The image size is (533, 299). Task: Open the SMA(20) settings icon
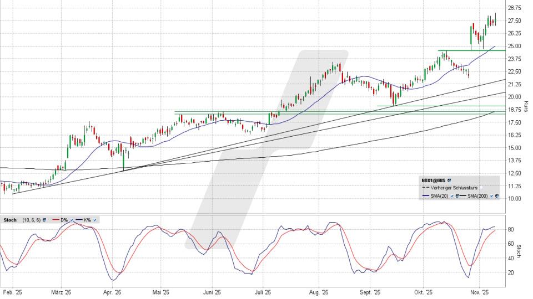coord(457,196)
